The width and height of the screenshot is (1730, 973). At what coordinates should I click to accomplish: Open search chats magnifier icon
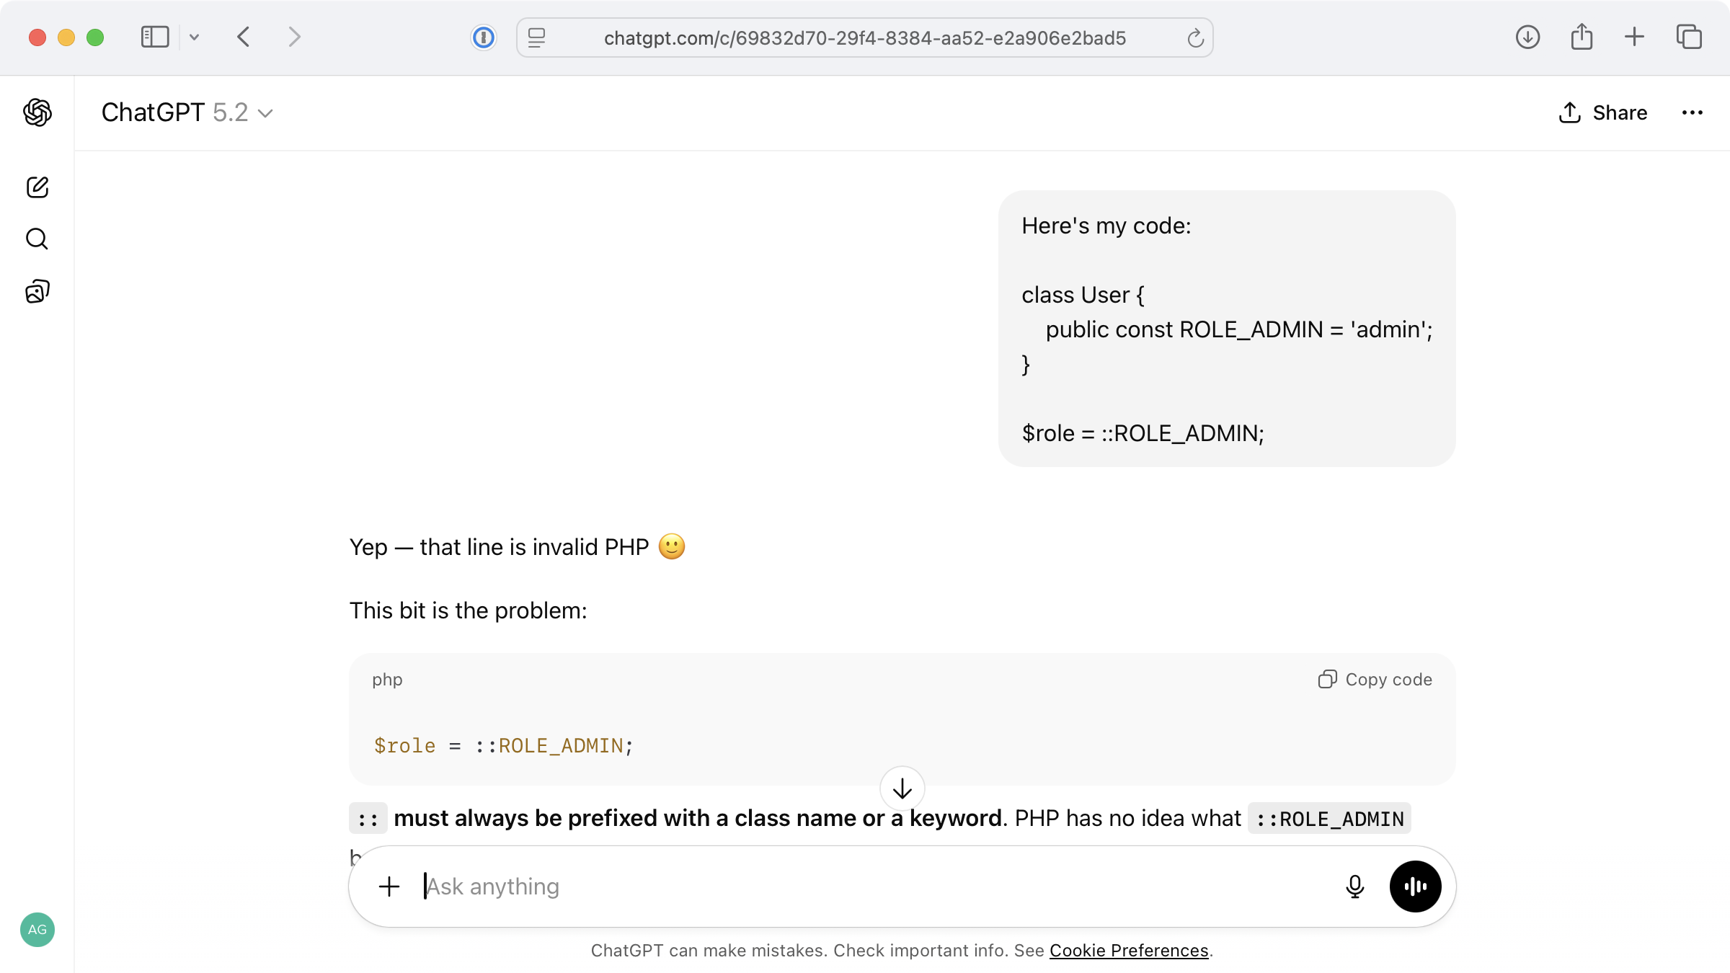tap(37, 239)
